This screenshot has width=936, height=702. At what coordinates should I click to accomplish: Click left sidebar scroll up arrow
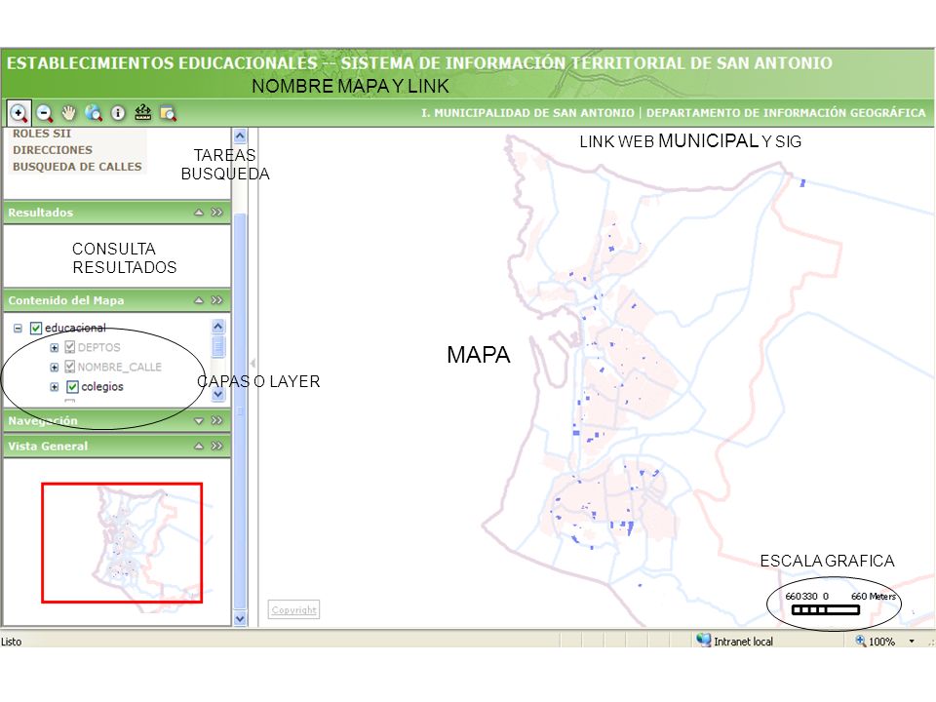[240, 136]
